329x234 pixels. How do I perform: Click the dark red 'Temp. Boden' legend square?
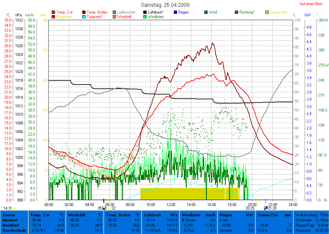pos(84,12)
